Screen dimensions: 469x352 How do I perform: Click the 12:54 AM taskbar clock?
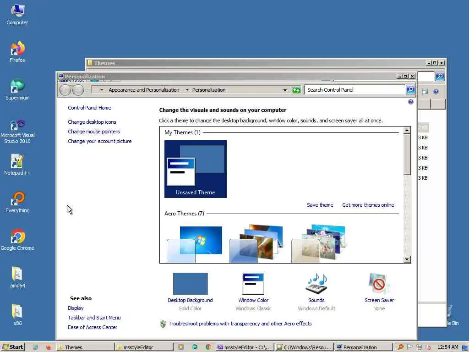point(447,347)
